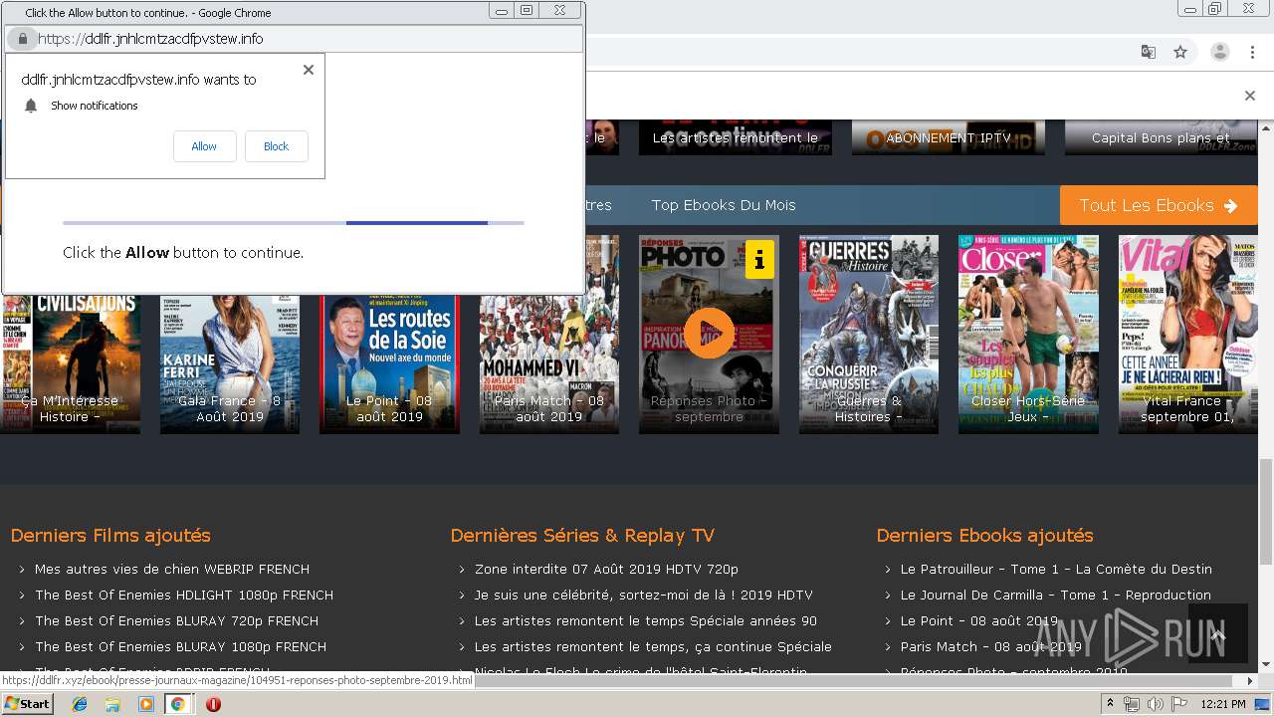
Task: Show hidden system tray icons
Action: click(1112, 704)
